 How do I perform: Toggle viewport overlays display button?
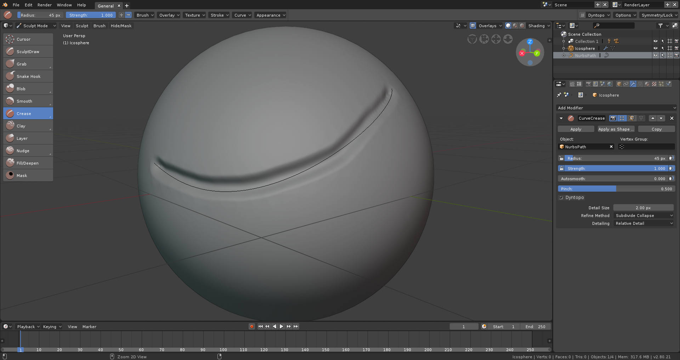pyautogui.click(x=473, y=25)
